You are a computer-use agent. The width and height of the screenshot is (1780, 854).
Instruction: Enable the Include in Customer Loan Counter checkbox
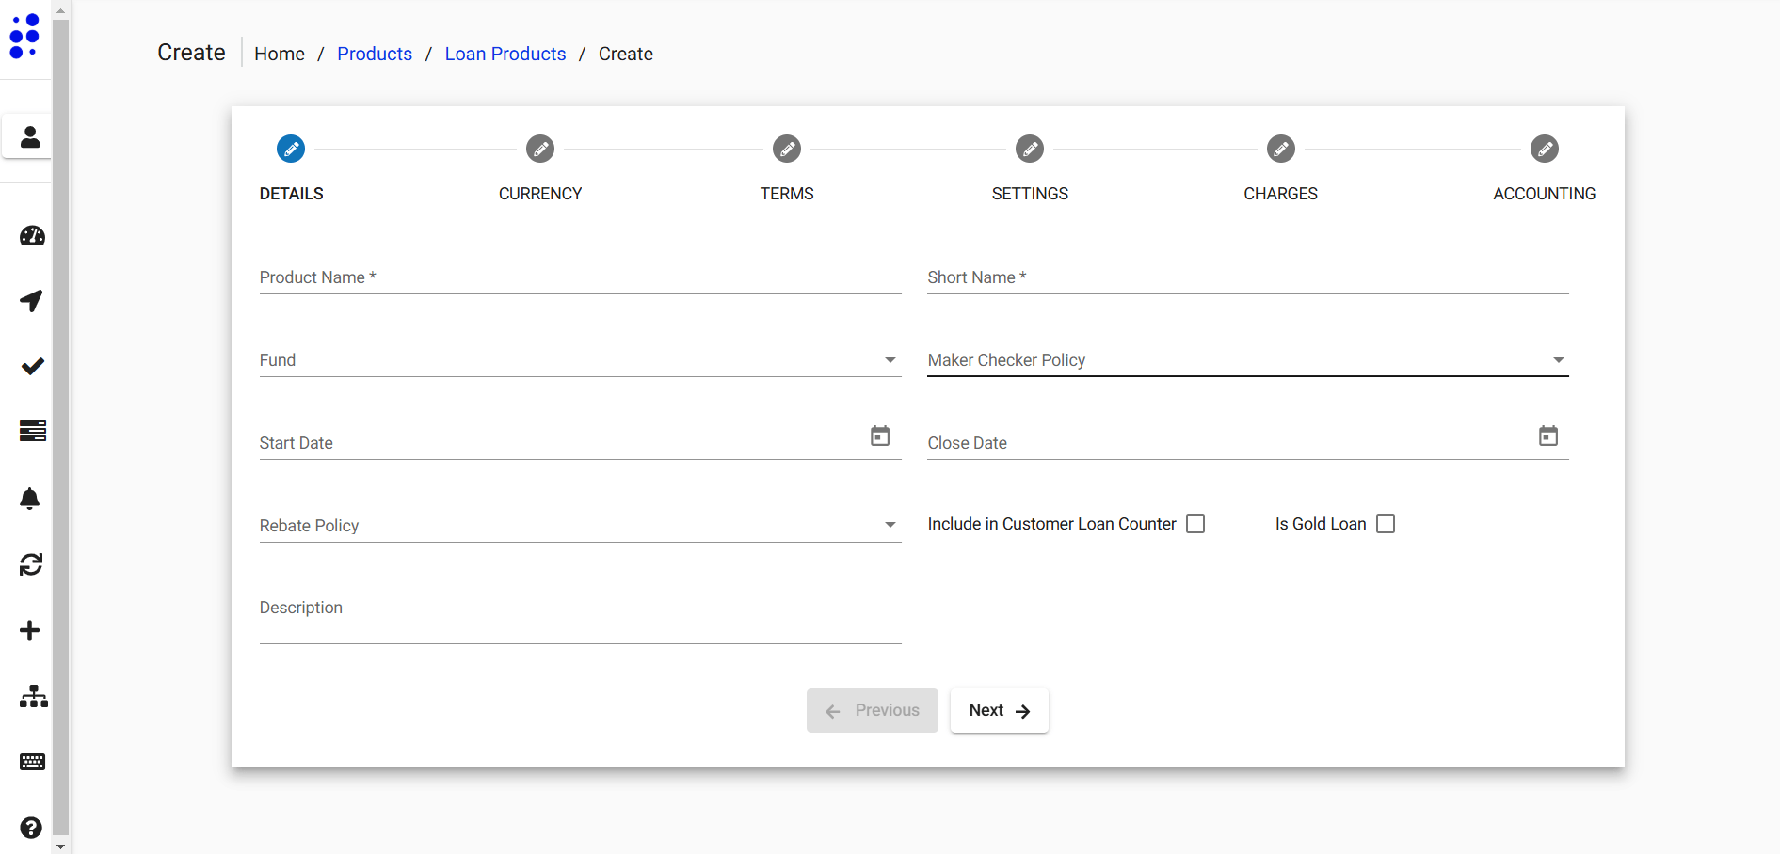[1195, 523]
